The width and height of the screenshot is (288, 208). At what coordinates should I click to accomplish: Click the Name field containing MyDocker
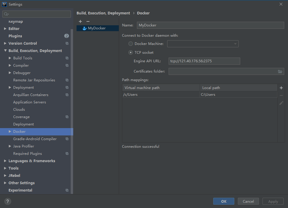pyautogui.click(x=211, y=25)
